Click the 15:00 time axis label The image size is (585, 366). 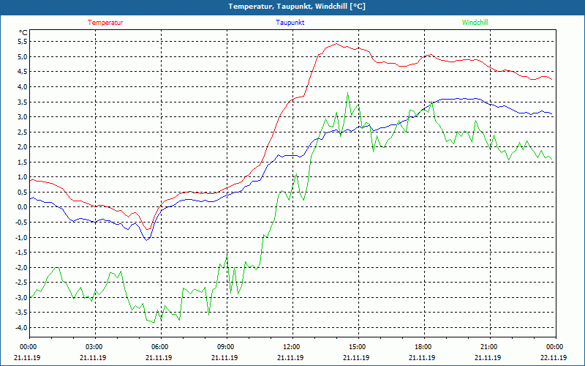[x=357, y=347]
